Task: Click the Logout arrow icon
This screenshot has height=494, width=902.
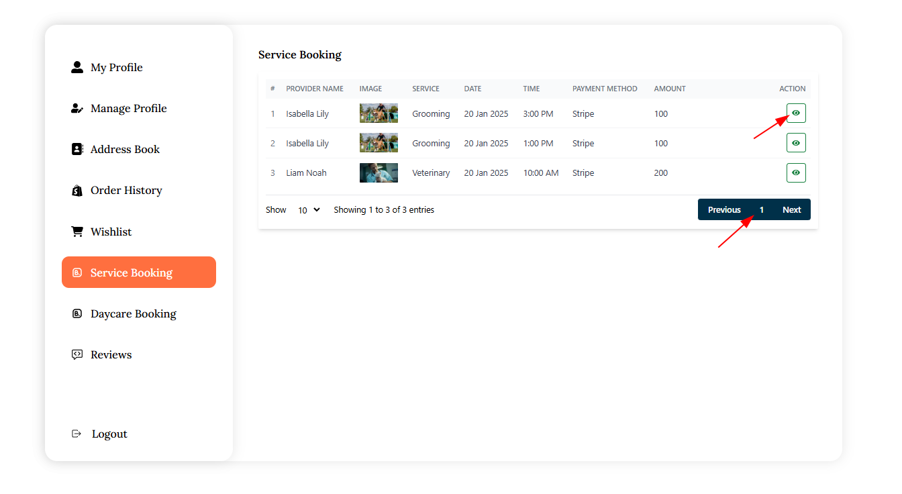Action: 77,434
